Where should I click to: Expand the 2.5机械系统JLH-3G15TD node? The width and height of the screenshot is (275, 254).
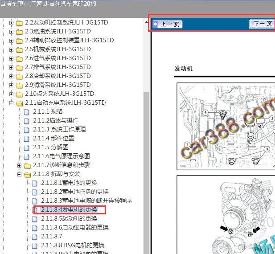click(x=11, y=49)
